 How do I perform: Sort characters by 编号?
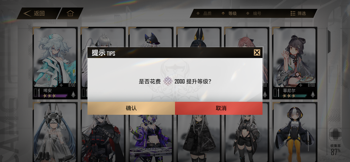(254, 13)
